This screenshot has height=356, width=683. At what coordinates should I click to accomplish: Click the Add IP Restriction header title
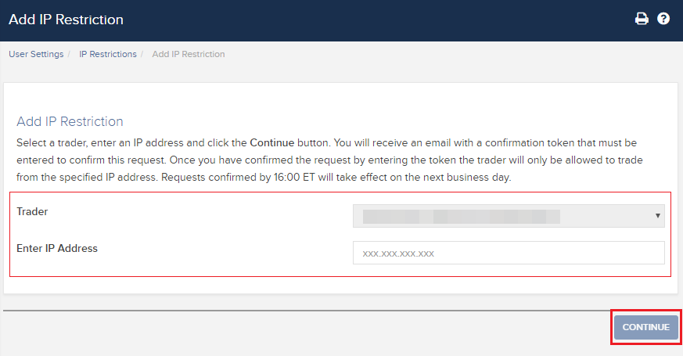(66, 20)
